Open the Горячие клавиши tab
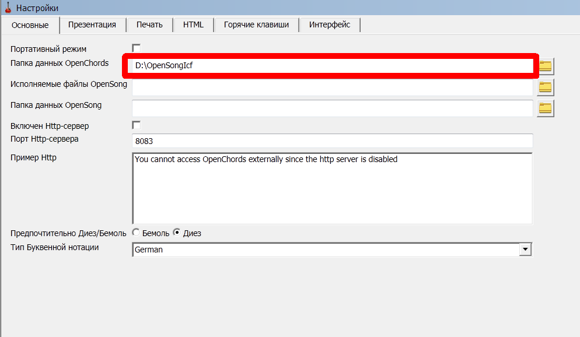 tap(257, 24)
